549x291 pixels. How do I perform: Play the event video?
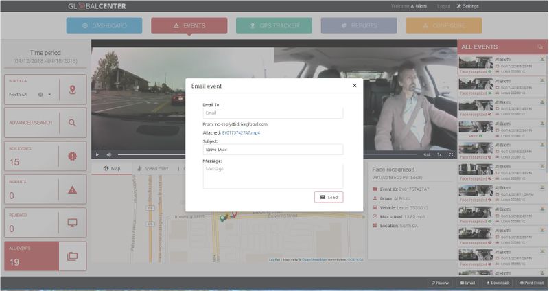point(98,154)
